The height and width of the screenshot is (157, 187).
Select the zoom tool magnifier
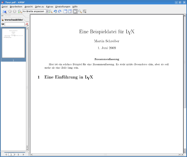80,11
